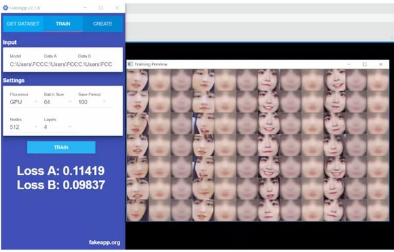Open the Save Period dropdown

[x=92, y=102]
